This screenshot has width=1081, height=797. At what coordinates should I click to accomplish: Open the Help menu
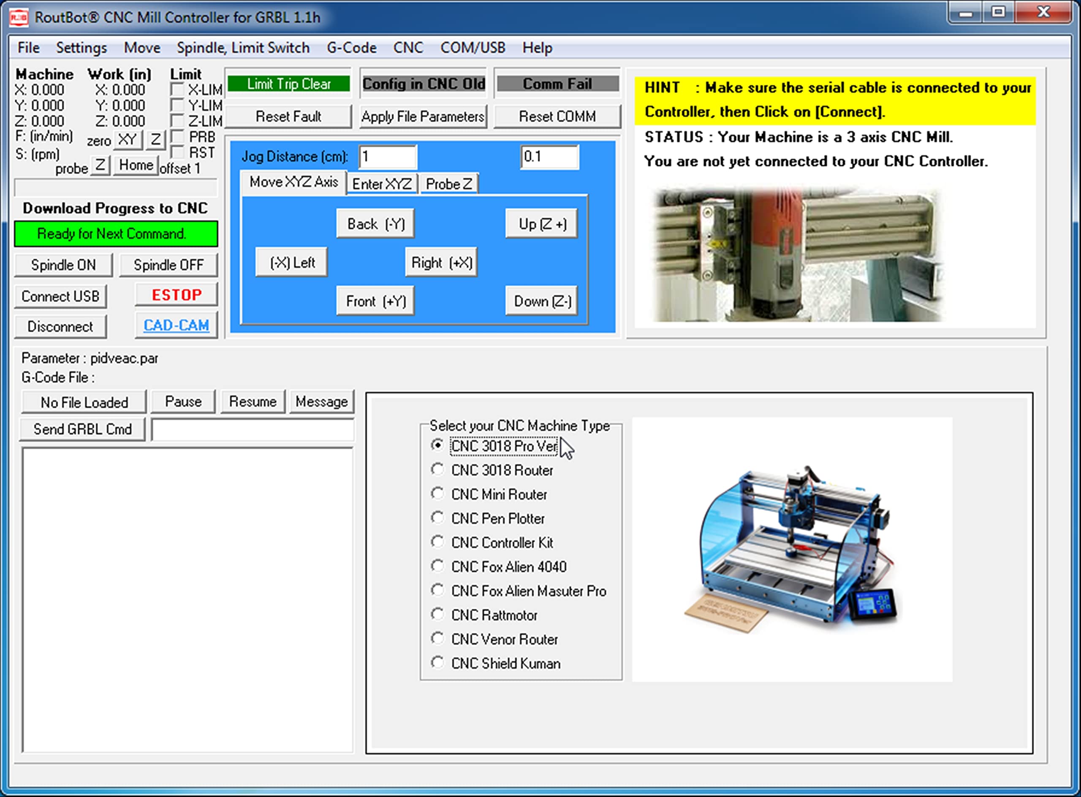537,48
